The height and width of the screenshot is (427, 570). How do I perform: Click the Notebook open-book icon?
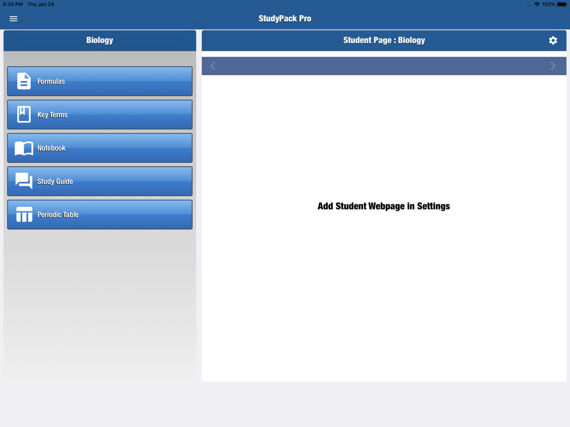24,148
